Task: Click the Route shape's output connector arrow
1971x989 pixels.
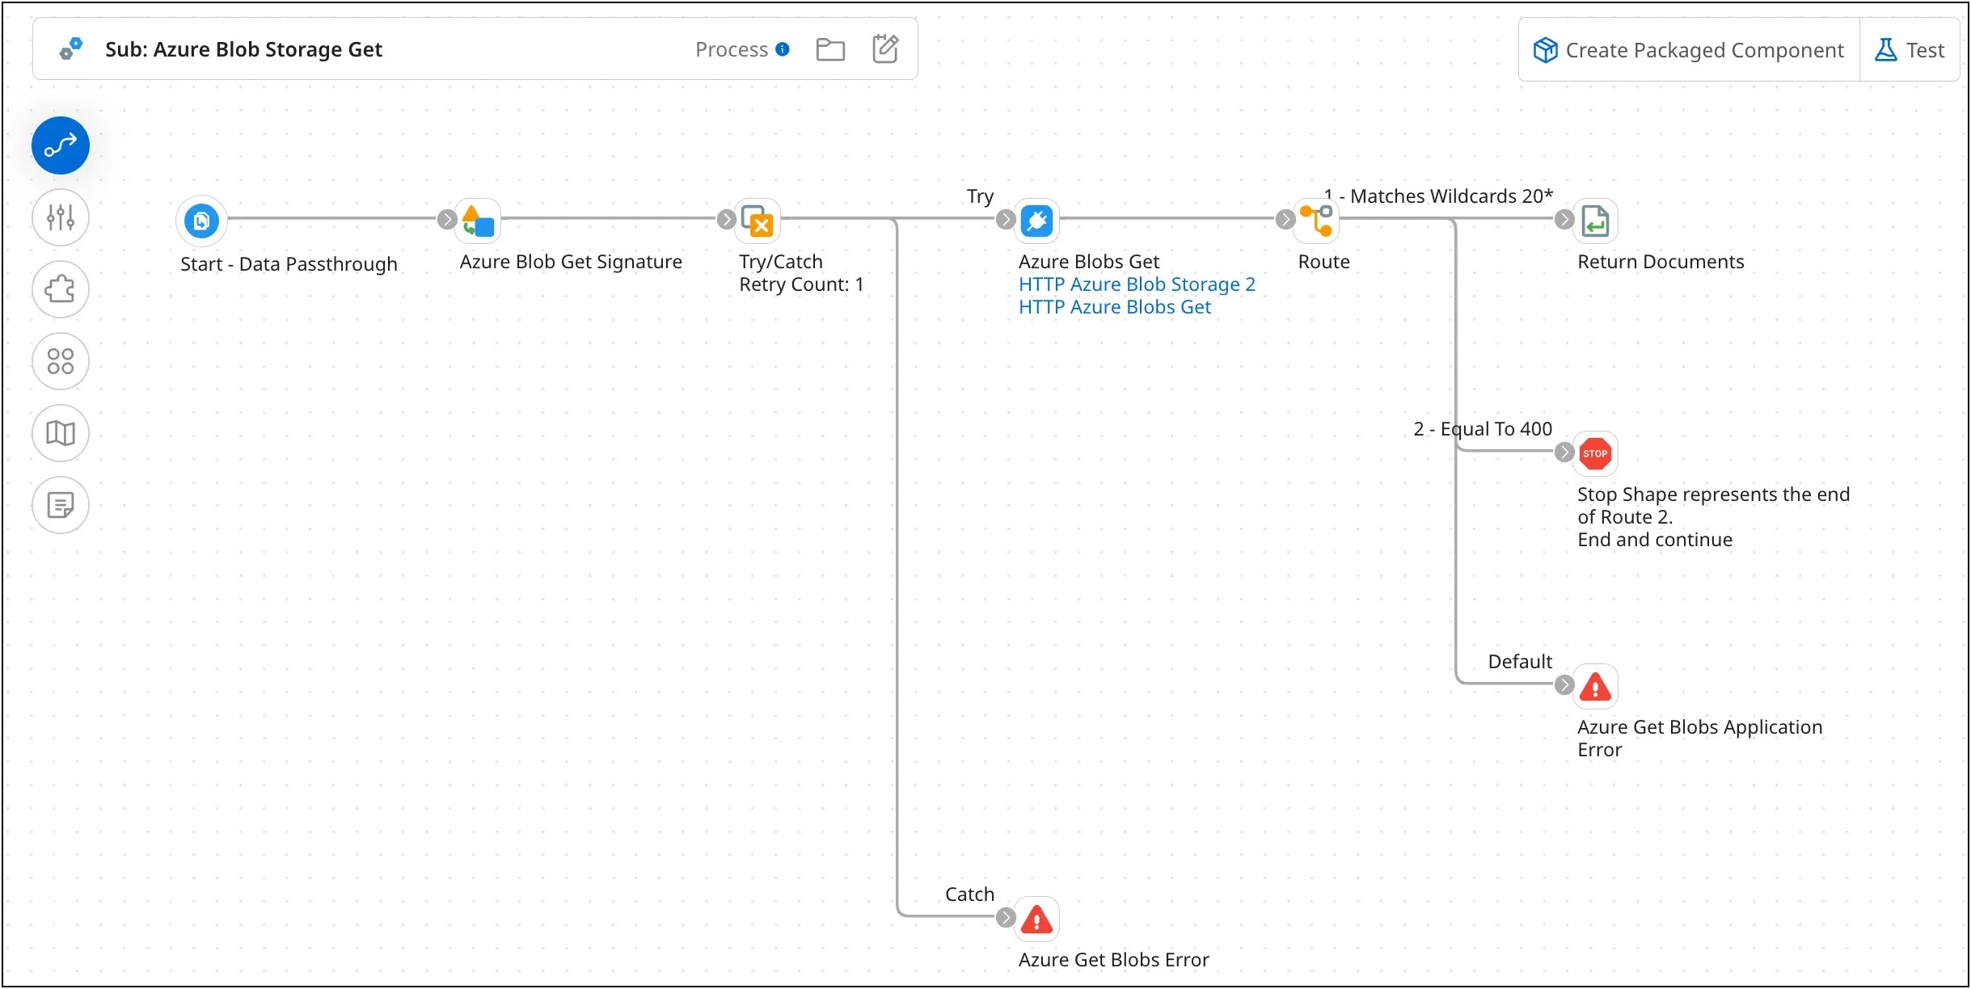Action: [1285, 218]
